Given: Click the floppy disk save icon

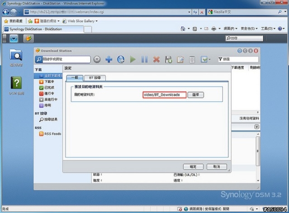Looking at the screenshot, I should pyautogui.click(x=168, y=59).
